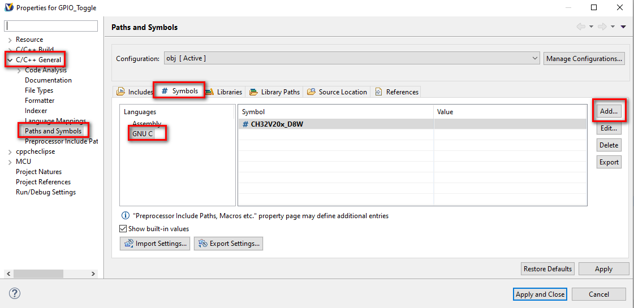Click the tree horizontal scrollbar thumb
This screenshot has width=634, height=308.
(38, 274)
